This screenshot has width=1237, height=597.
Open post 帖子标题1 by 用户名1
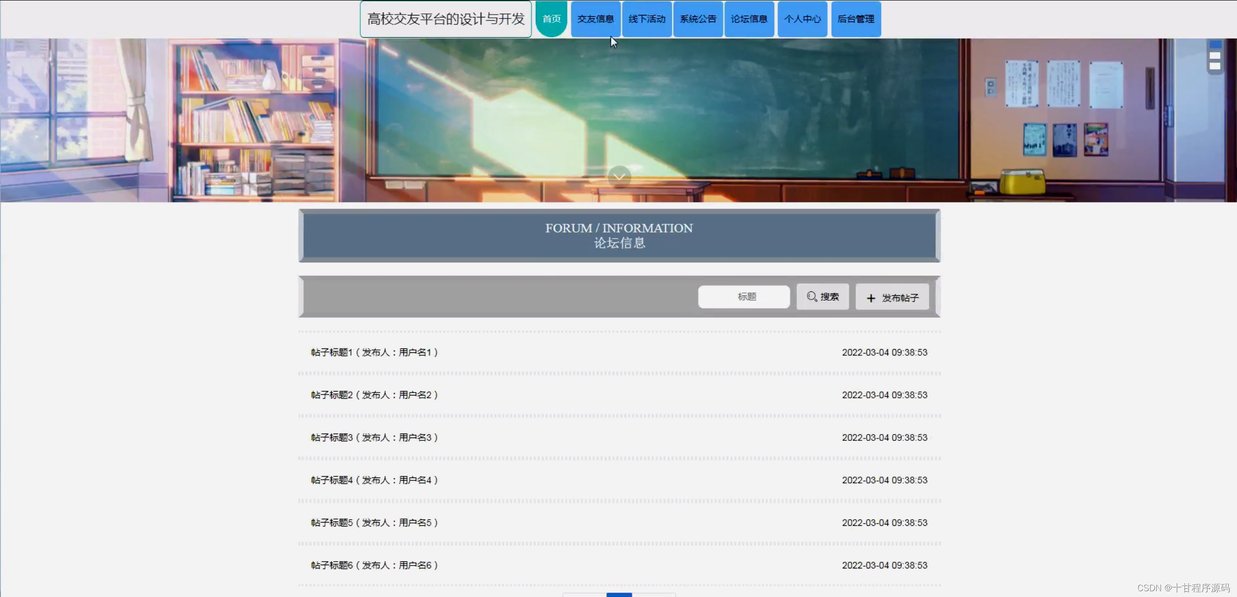coord(374,352)
